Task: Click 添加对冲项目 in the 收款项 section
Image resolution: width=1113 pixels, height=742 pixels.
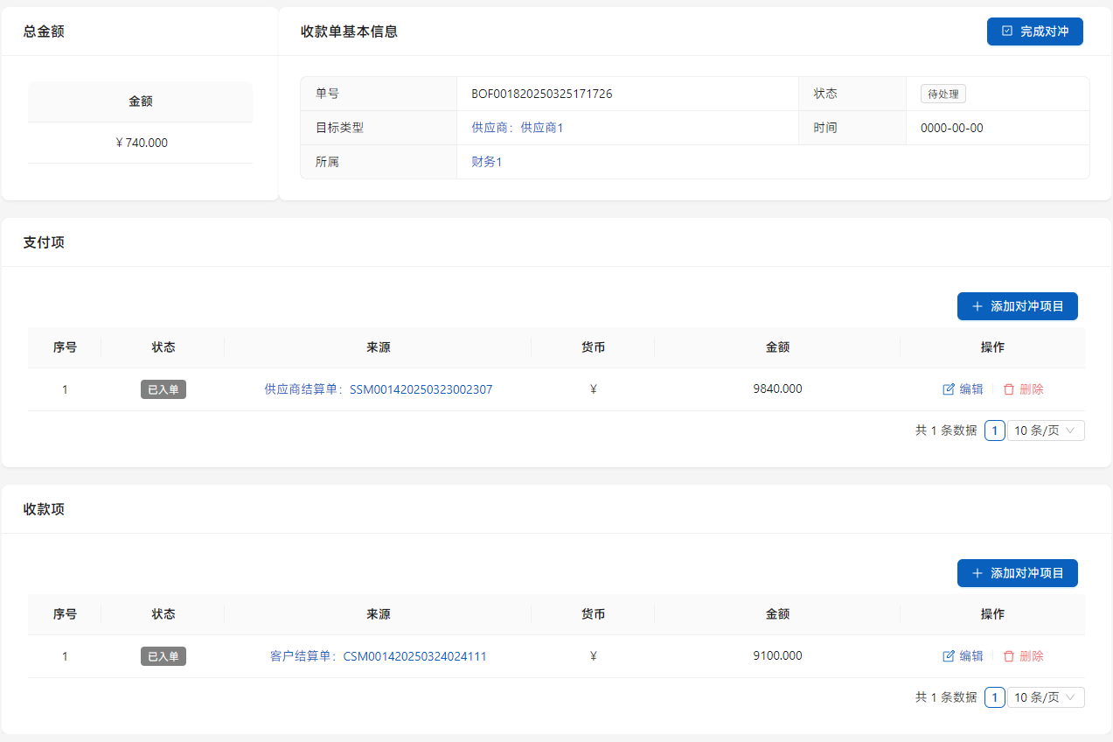Action: [1017, 573]
